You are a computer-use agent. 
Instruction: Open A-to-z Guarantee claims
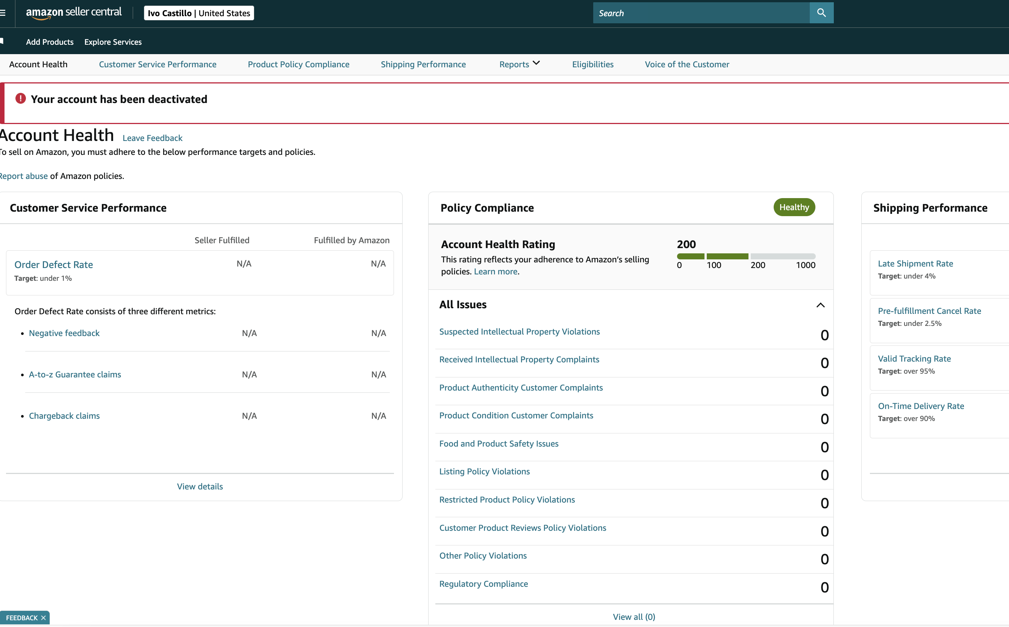tap(75, 374)
